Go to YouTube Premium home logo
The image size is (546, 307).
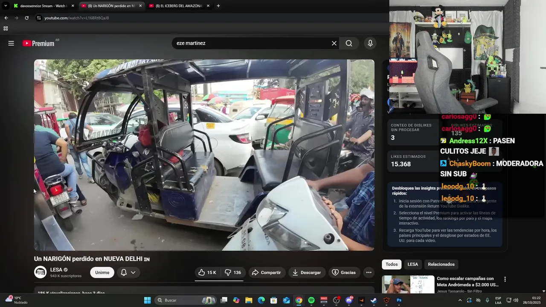coord(38,43)
